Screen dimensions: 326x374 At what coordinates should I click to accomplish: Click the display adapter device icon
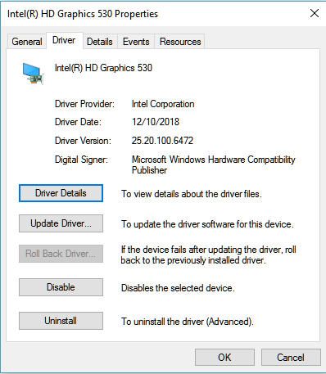[x=33, y=74]
